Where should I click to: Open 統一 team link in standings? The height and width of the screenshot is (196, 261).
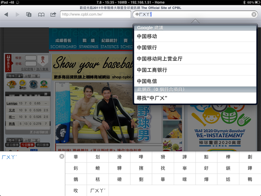click(x=12, y=117)
